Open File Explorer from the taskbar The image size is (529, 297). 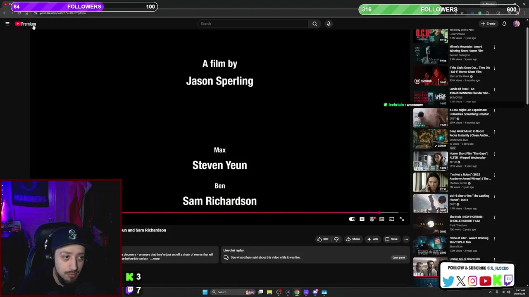269,292
